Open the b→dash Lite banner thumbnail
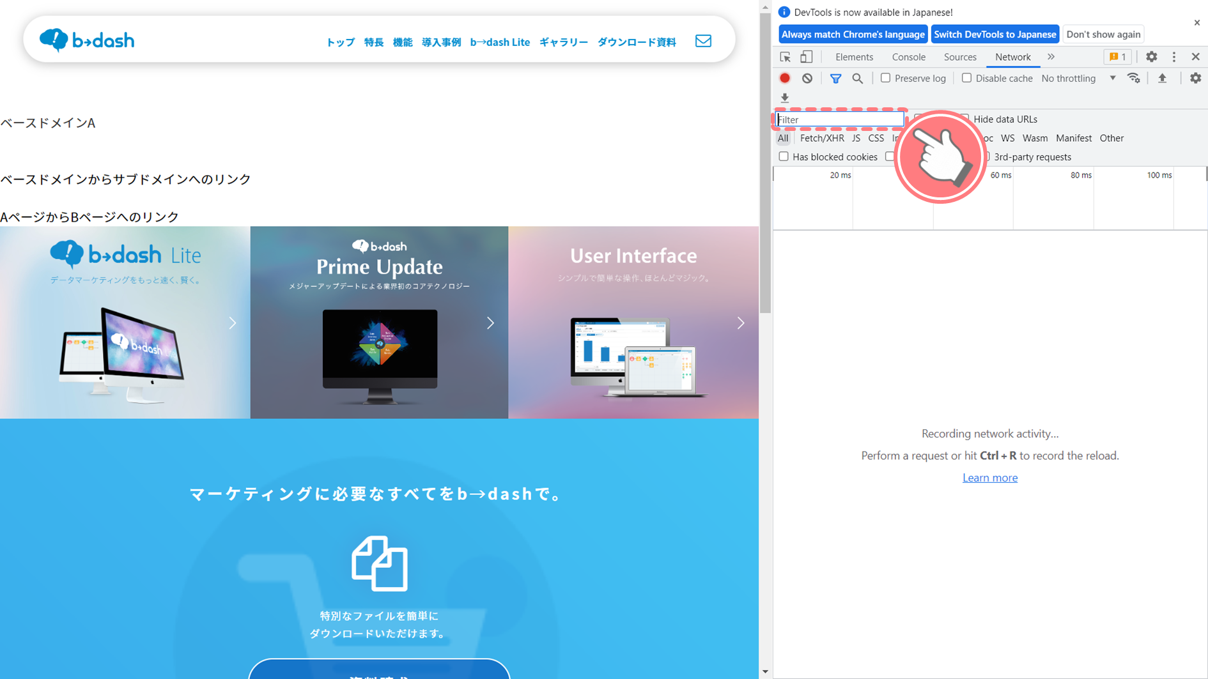The image size is (1208, 679). pyautogui.click(x=125, y=323)
